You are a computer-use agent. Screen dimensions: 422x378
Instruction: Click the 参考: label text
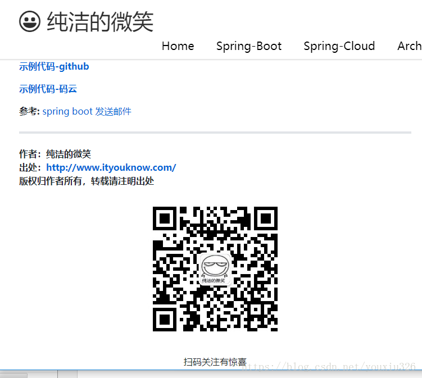tap(30, 111)
